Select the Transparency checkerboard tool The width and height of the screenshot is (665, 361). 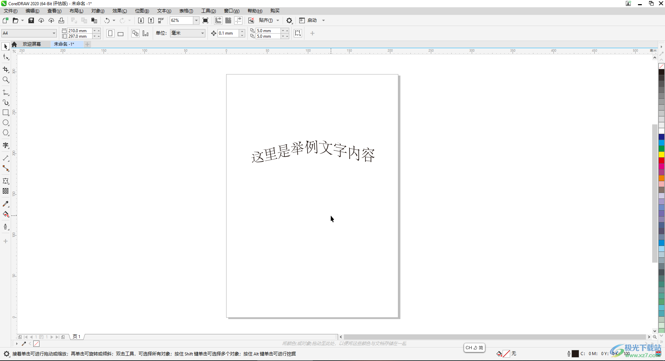click(6, 191)
